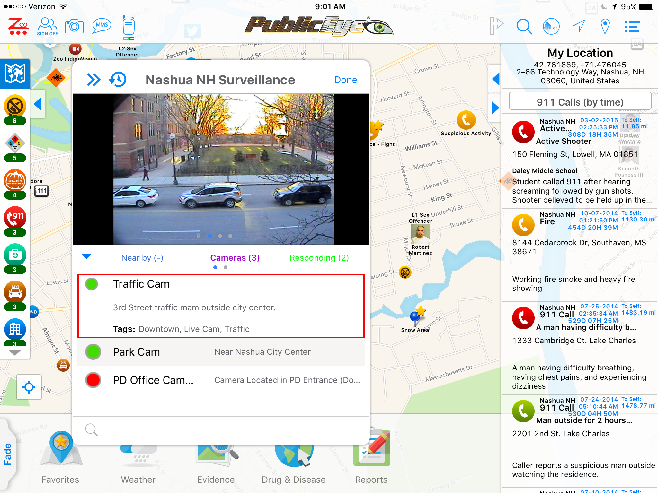Select the medical kit category icon
658x493 pixels.
15,259
